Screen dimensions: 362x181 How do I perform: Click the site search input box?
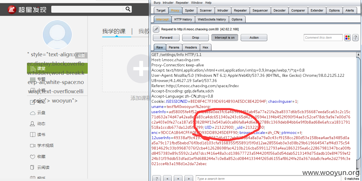coord(88,9)
